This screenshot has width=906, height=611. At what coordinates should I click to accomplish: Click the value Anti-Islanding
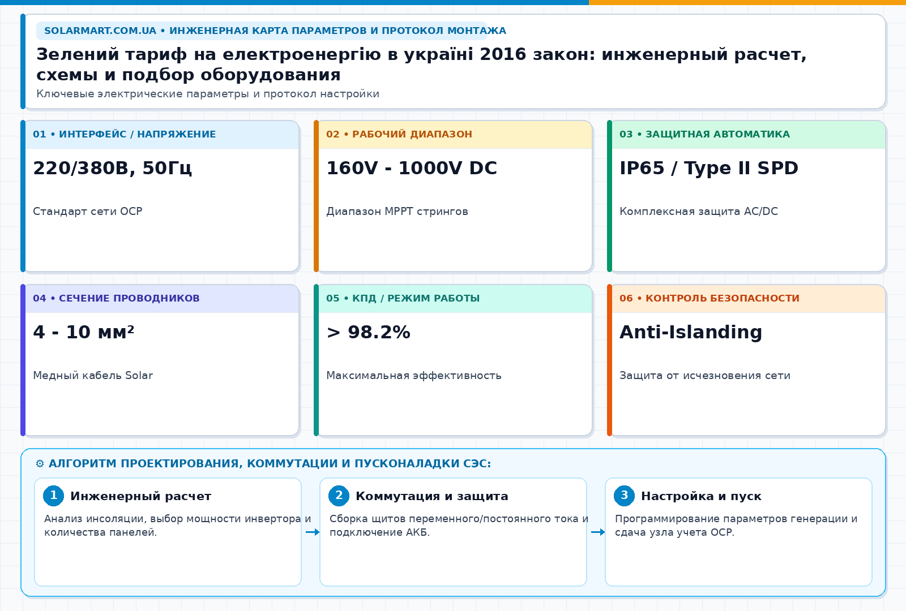tap(691, 333)
